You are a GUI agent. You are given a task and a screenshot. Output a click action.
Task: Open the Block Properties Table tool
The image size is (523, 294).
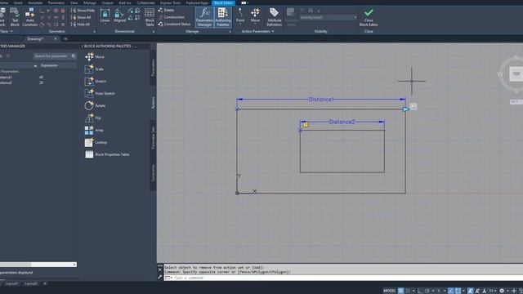[107, 154]
